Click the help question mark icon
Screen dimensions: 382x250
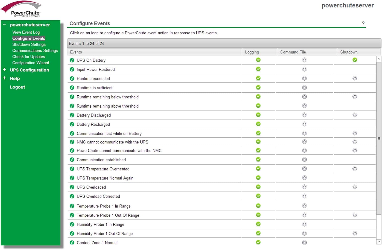[x=363, y=23]
